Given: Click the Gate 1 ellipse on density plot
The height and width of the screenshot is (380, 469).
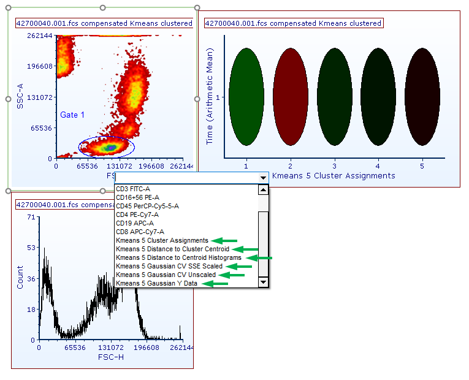Looking at the screenshot, I should pyautogui.click(x=107, y=147).
